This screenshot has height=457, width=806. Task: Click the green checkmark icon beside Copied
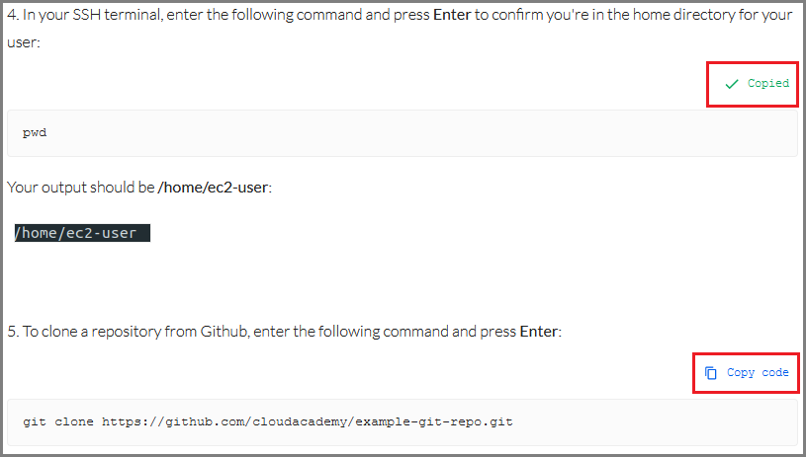pos(732,84)
